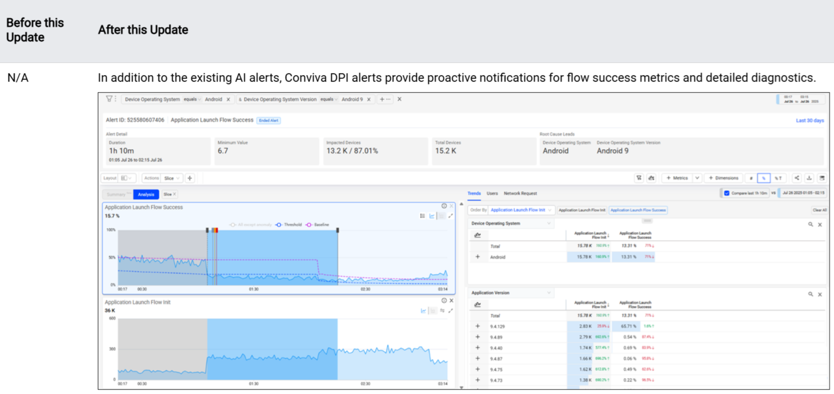
Task: Open the Slice actions dropdown
Action: pyautogui.click(x=172, y=178)
